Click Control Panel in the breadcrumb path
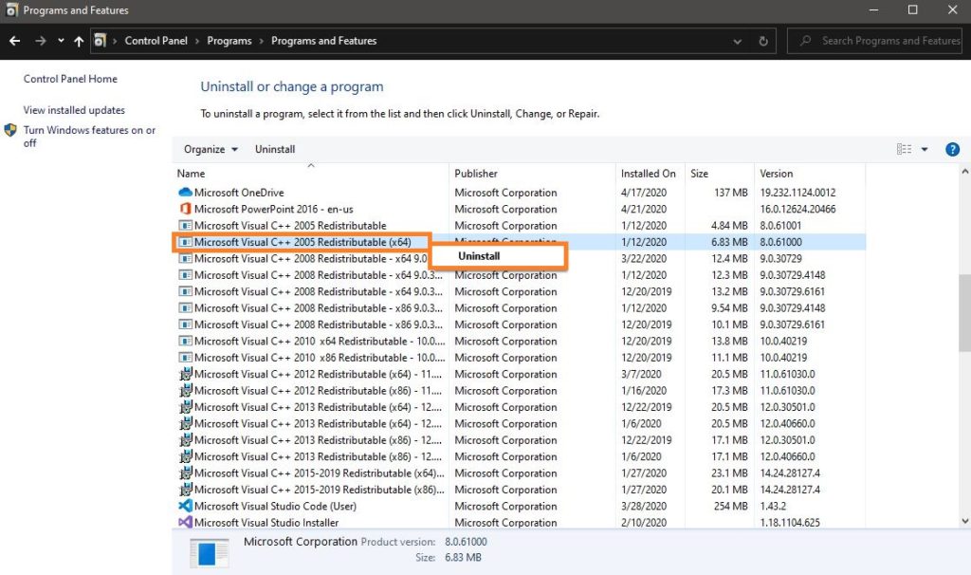 156,41
